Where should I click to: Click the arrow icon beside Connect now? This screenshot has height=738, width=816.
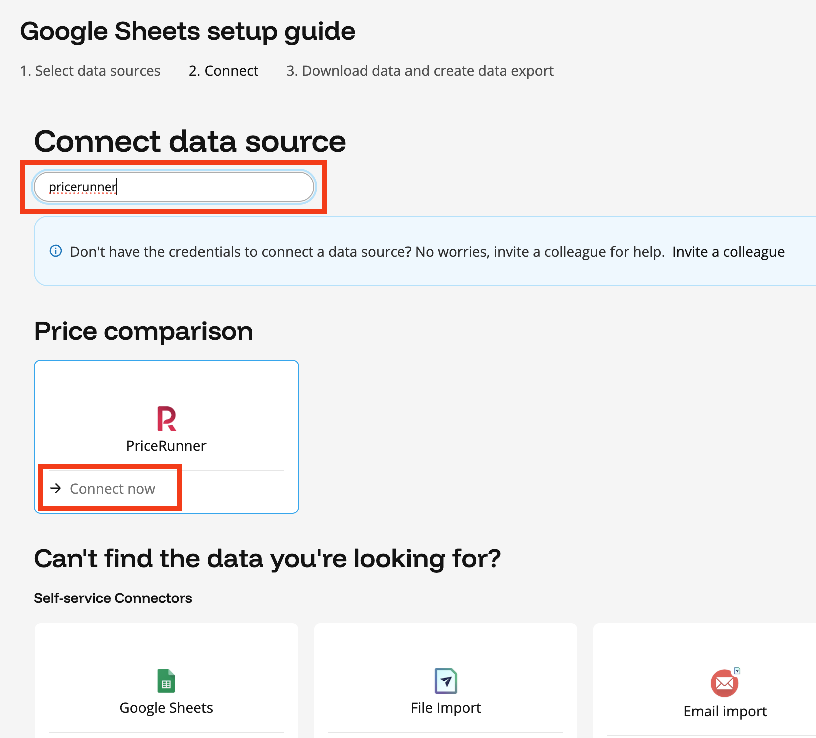[x=56, y=488]
